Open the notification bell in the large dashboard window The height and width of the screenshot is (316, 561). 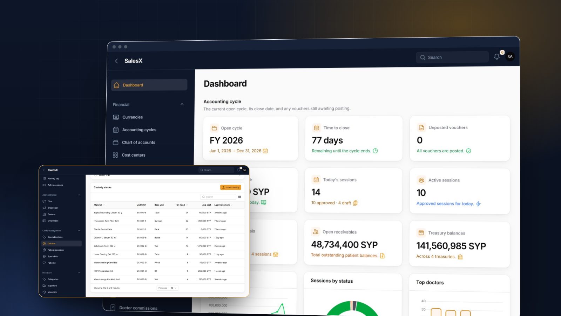pyautogui.click(x=497, y=57)
